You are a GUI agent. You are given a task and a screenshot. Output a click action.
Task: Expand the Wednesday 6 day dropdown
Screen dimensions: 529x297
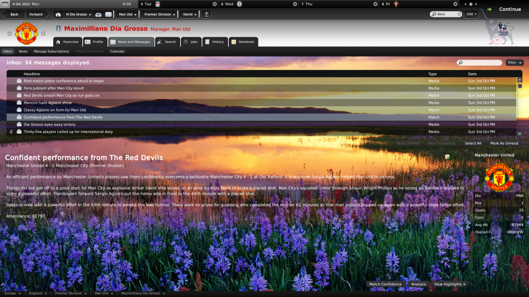click(295, 4)
